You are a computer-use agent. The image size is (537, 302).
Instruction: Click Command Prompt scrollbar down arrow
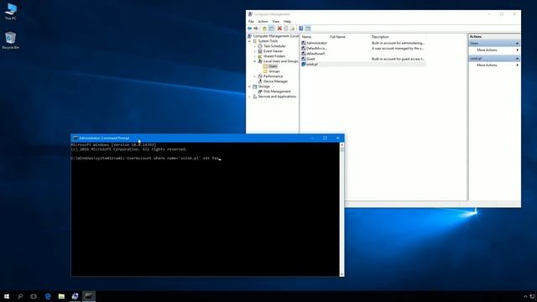(x=341, y=274)
